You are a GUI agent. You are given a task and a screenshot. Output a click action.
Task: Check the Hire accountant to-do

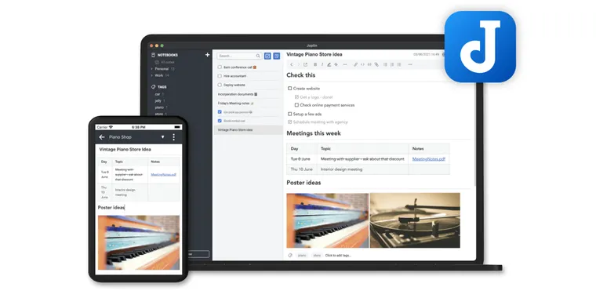[x=220, y=76]
